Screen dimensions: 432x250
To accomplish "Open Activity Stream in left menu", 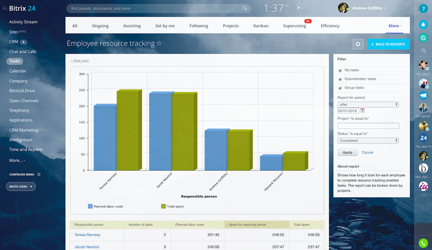I will [x=23, y=22].
